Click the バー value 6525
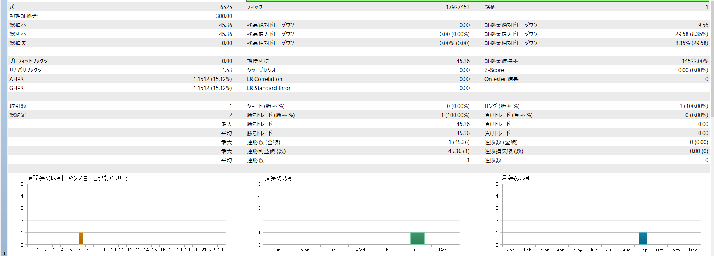The height and width of the screenshot is (256, 714). click(x=226, y=7)
